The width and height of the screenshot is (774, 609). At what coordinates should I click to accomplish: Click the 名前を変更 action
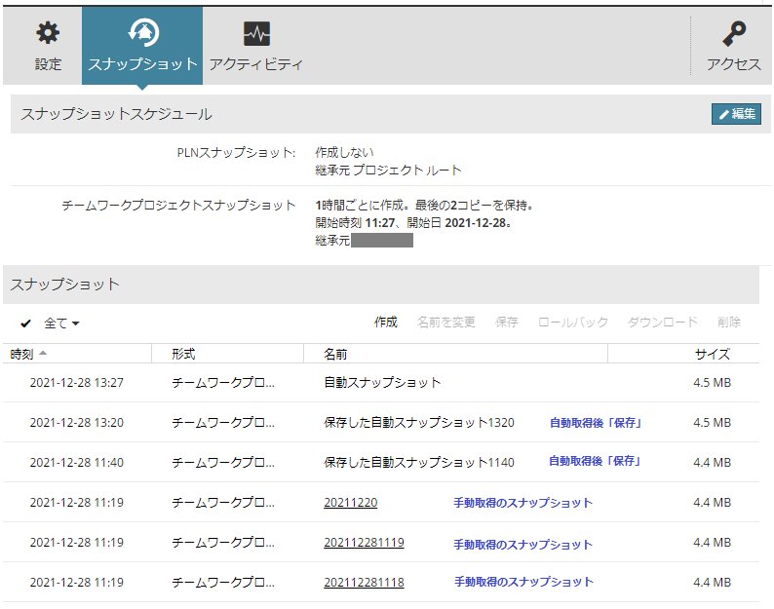tap(445, 323)
